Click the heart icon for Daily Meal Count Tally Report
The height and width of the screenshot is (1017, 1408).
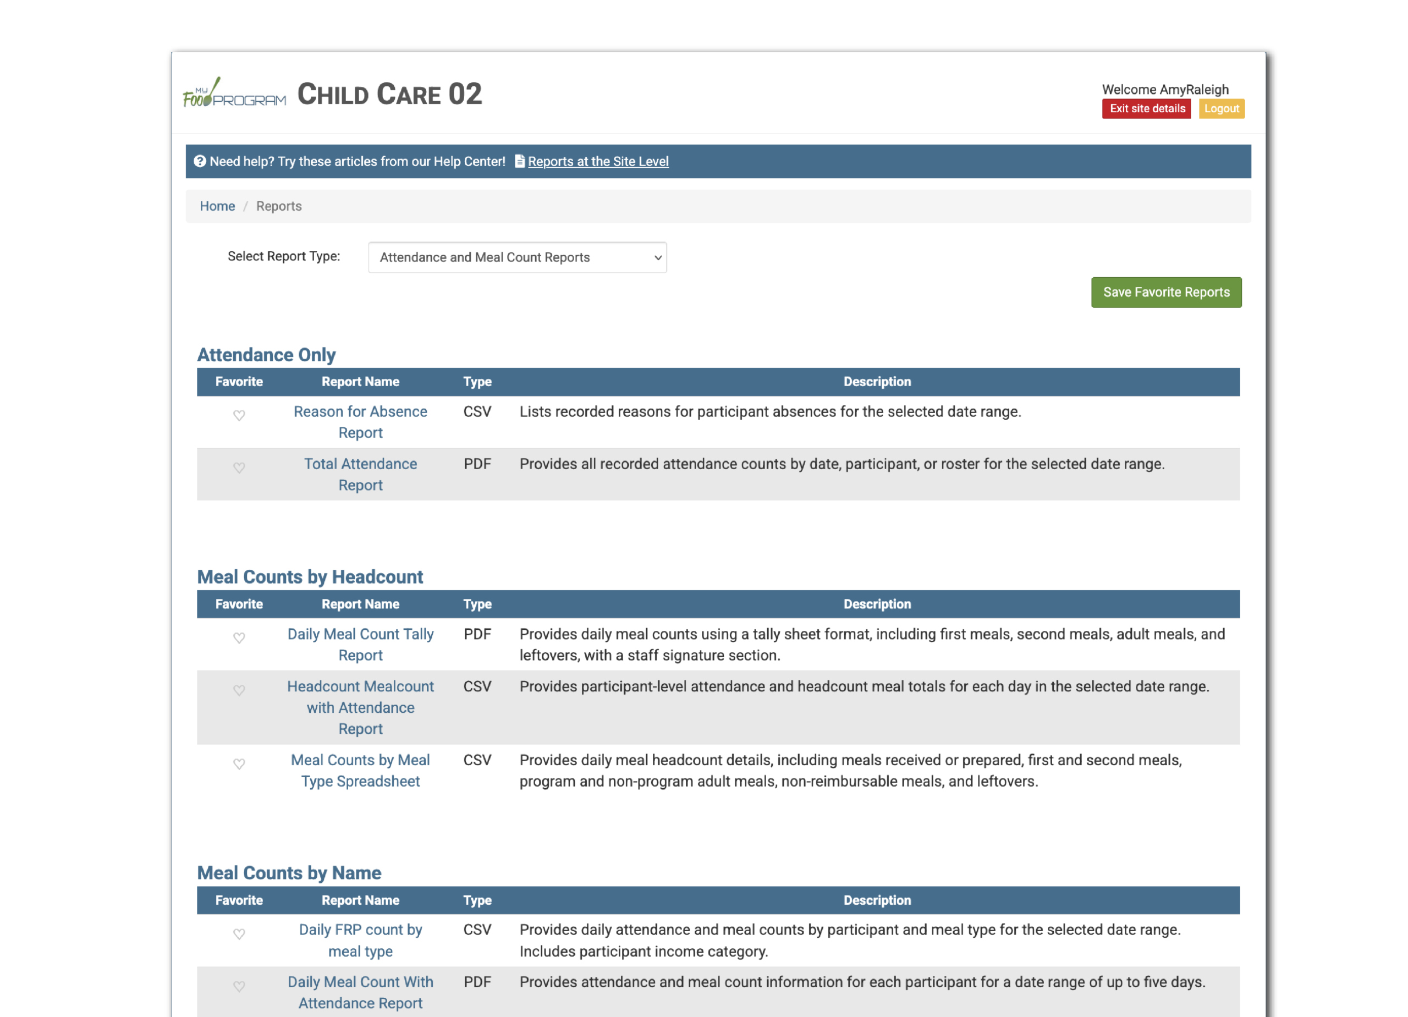[239, 638]
